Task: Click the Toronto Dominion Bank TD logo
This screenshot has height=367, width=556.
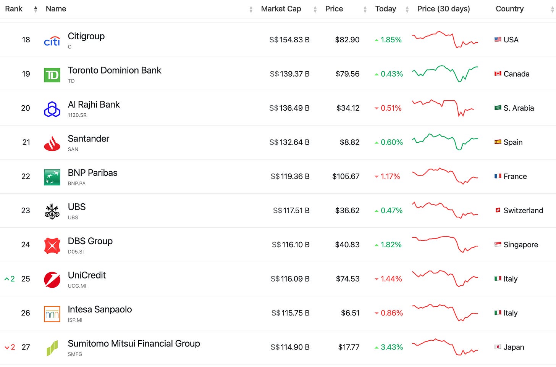Action: pos(52,75)
